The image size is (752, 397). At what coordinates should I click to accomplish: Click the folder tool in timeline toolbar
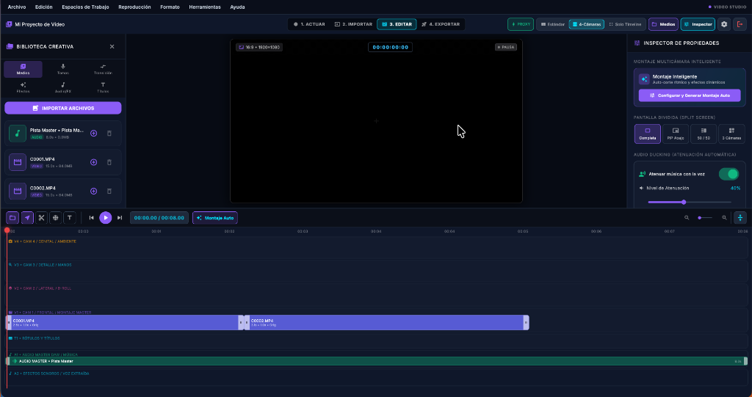tap(12, 218)
